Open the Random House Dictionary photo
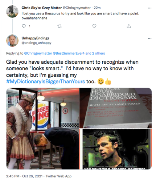Image resolution: width=156 pixels, height=181 pixels. click(x=115, y=108)
